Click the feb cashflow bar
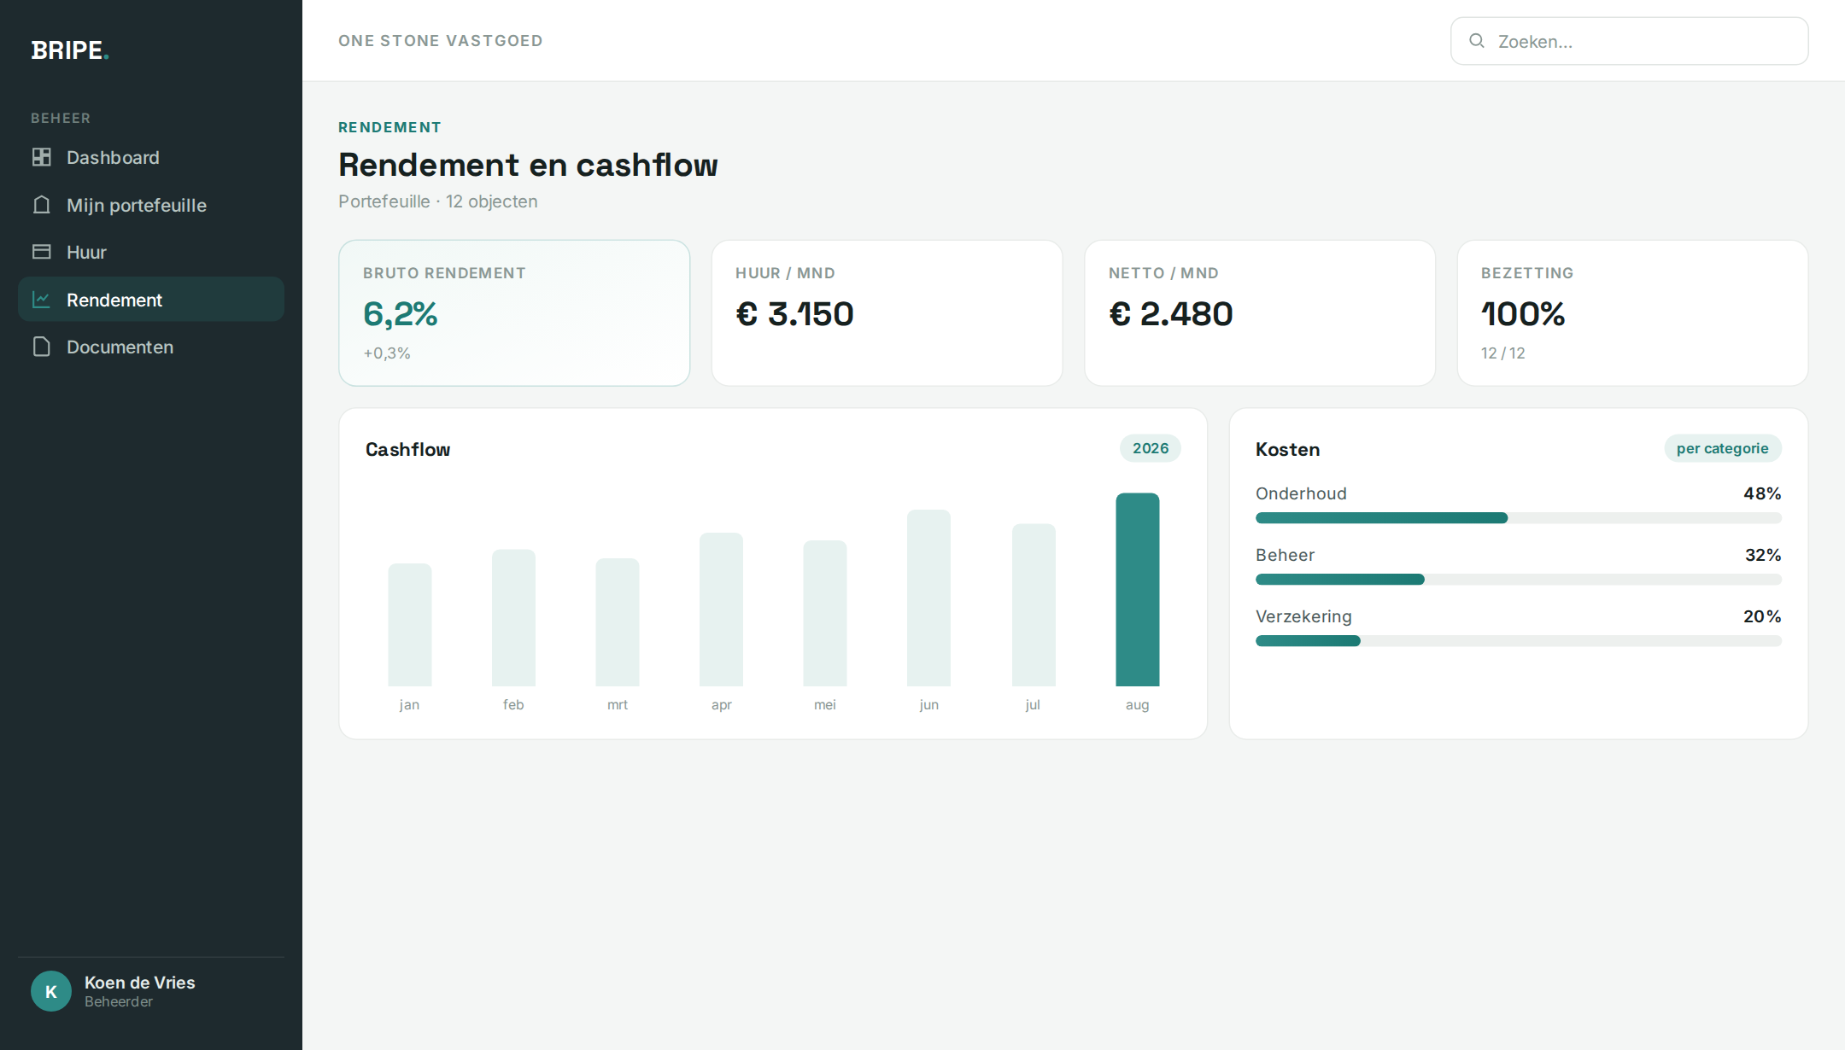Image resolution: width=1845 pixels, height=1050 pixels. [513, 617]
